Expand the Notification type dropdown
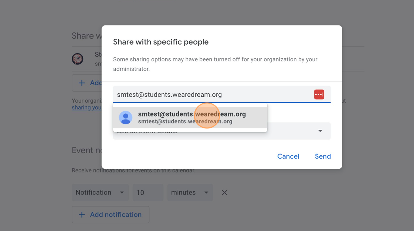 [x=100, y=193]
